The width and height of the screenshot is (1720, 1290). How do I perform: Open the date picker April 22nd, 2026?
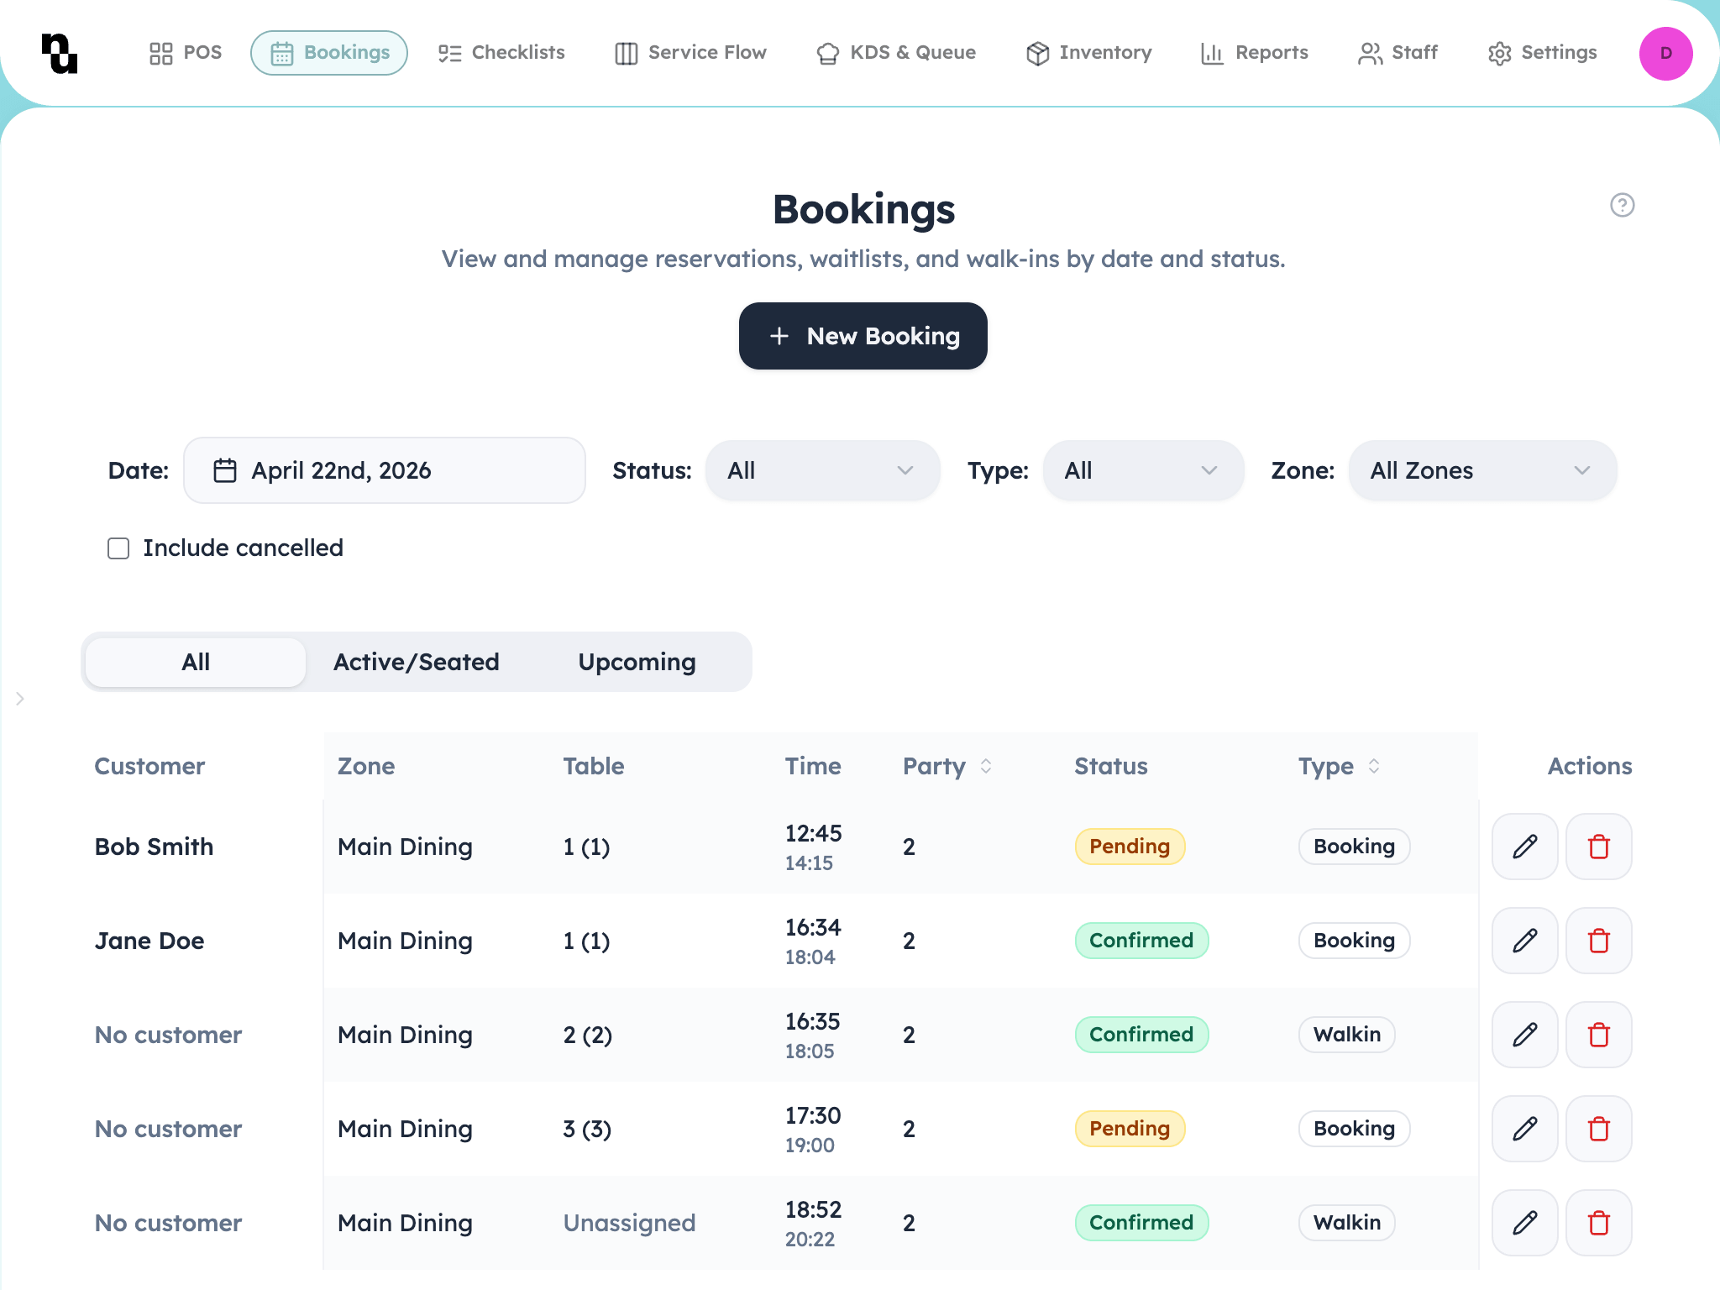pyautogui.click(x=385, y=470)
